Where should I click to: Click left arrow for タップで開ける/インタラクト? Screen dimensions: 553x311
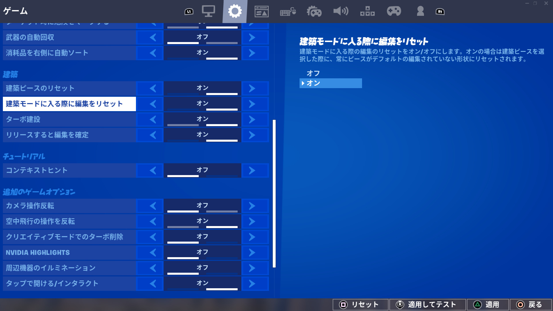(150, 284)
